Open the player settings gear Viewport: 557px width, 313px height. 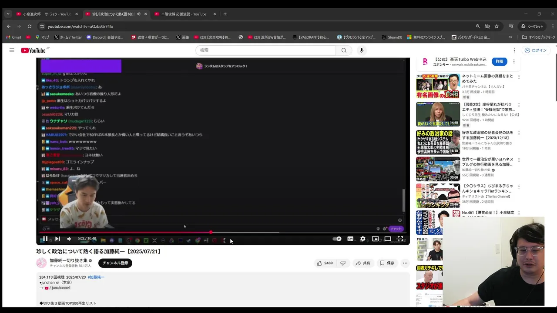click(x=362, y=239)
